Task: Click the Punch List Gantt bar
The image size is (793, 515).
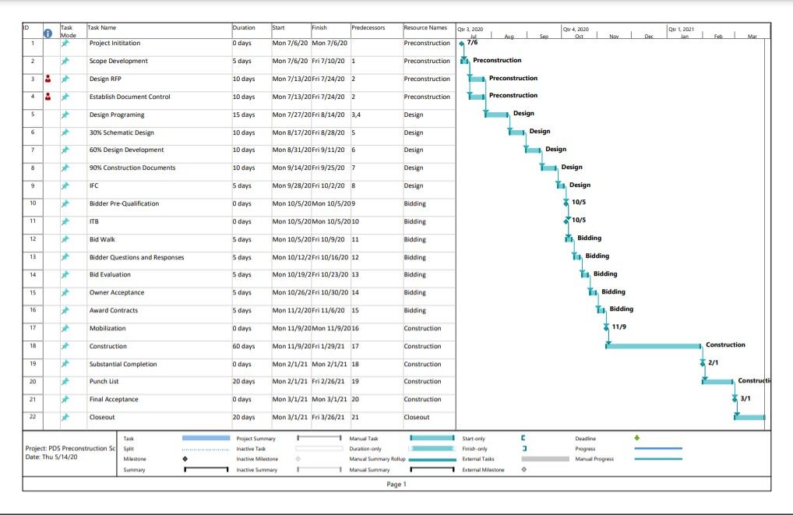Action: (x=717, y=382)
